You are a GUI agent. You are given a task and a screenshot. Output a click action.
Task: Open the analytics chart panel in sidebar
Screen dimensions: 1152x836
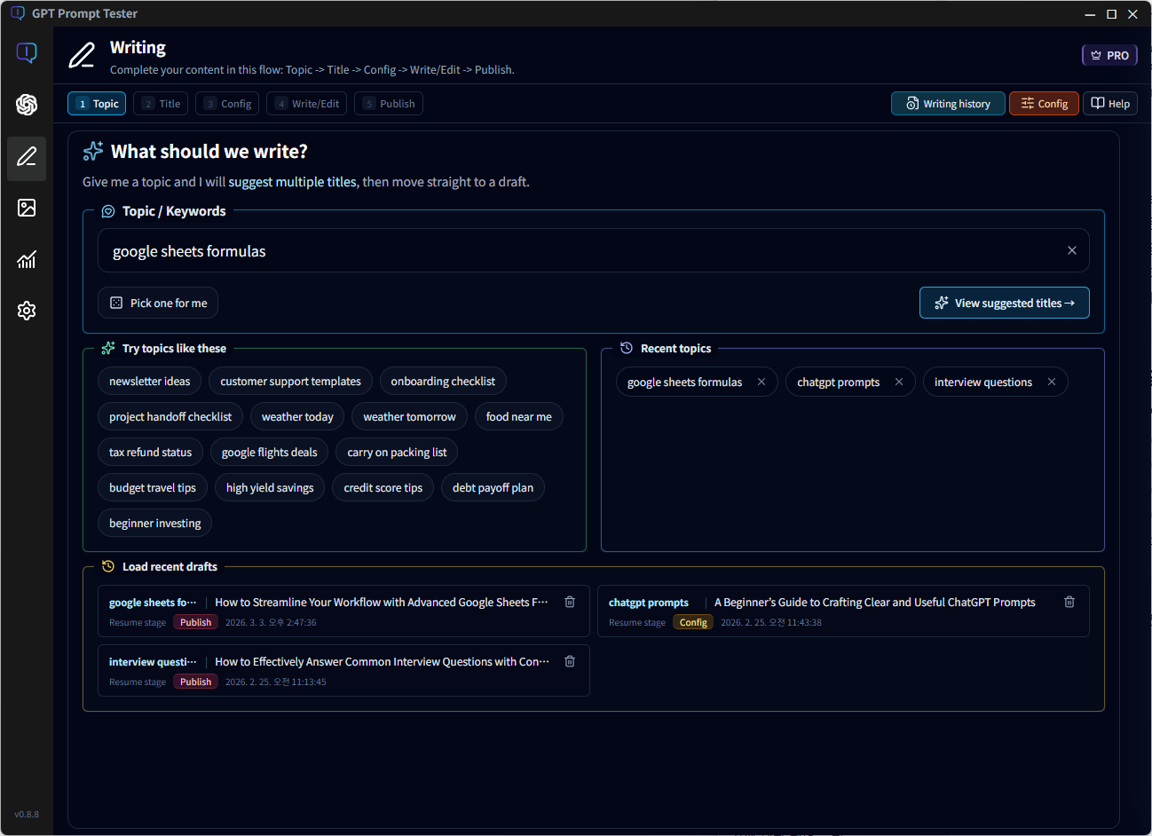coord(27,260)
